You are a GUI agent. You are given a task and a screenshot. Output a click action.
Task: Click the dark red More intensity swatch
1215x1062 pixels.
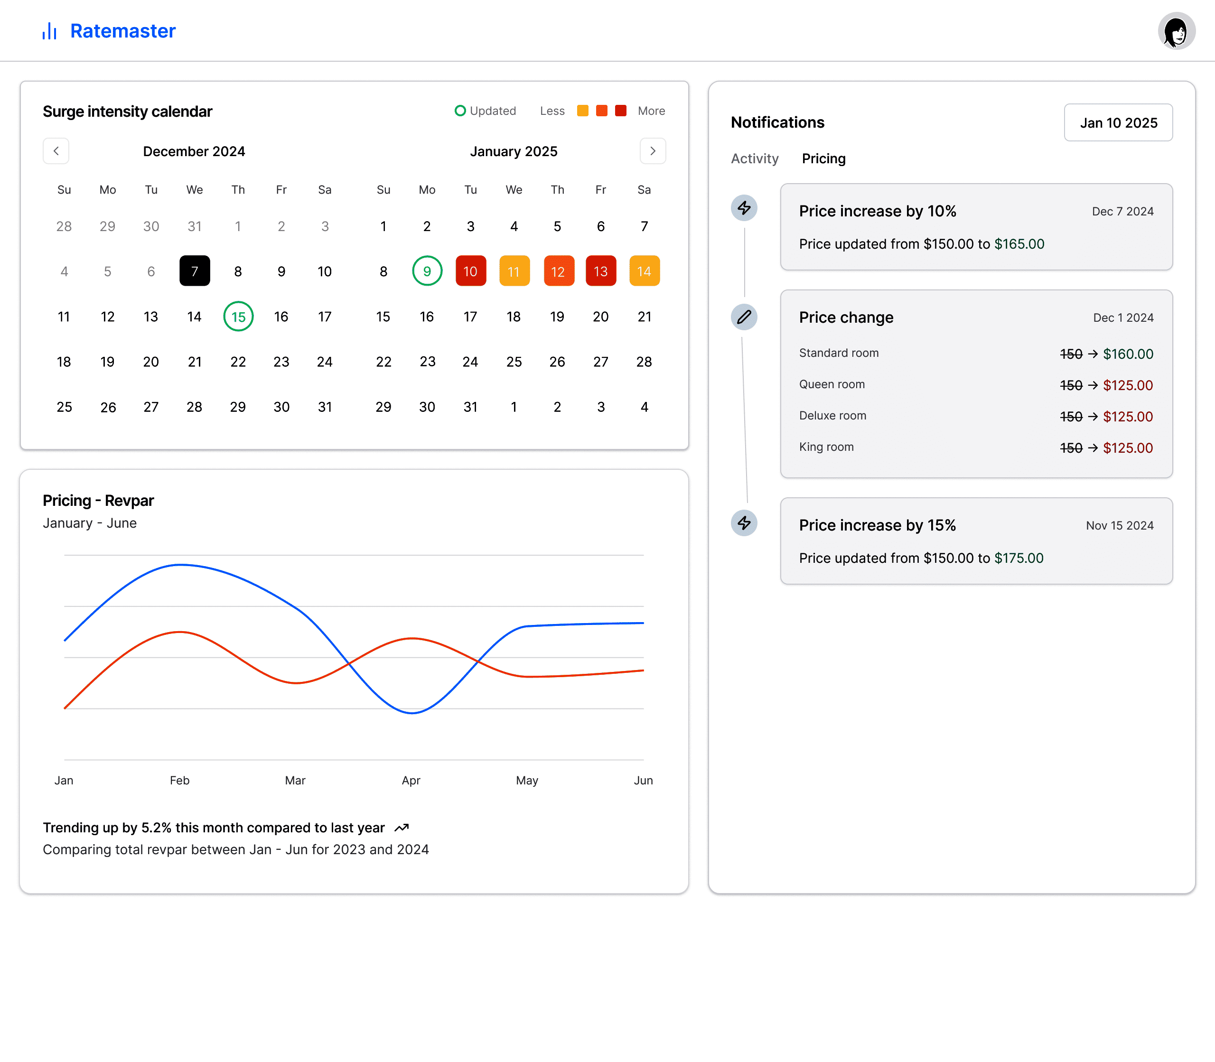point(620,111)
